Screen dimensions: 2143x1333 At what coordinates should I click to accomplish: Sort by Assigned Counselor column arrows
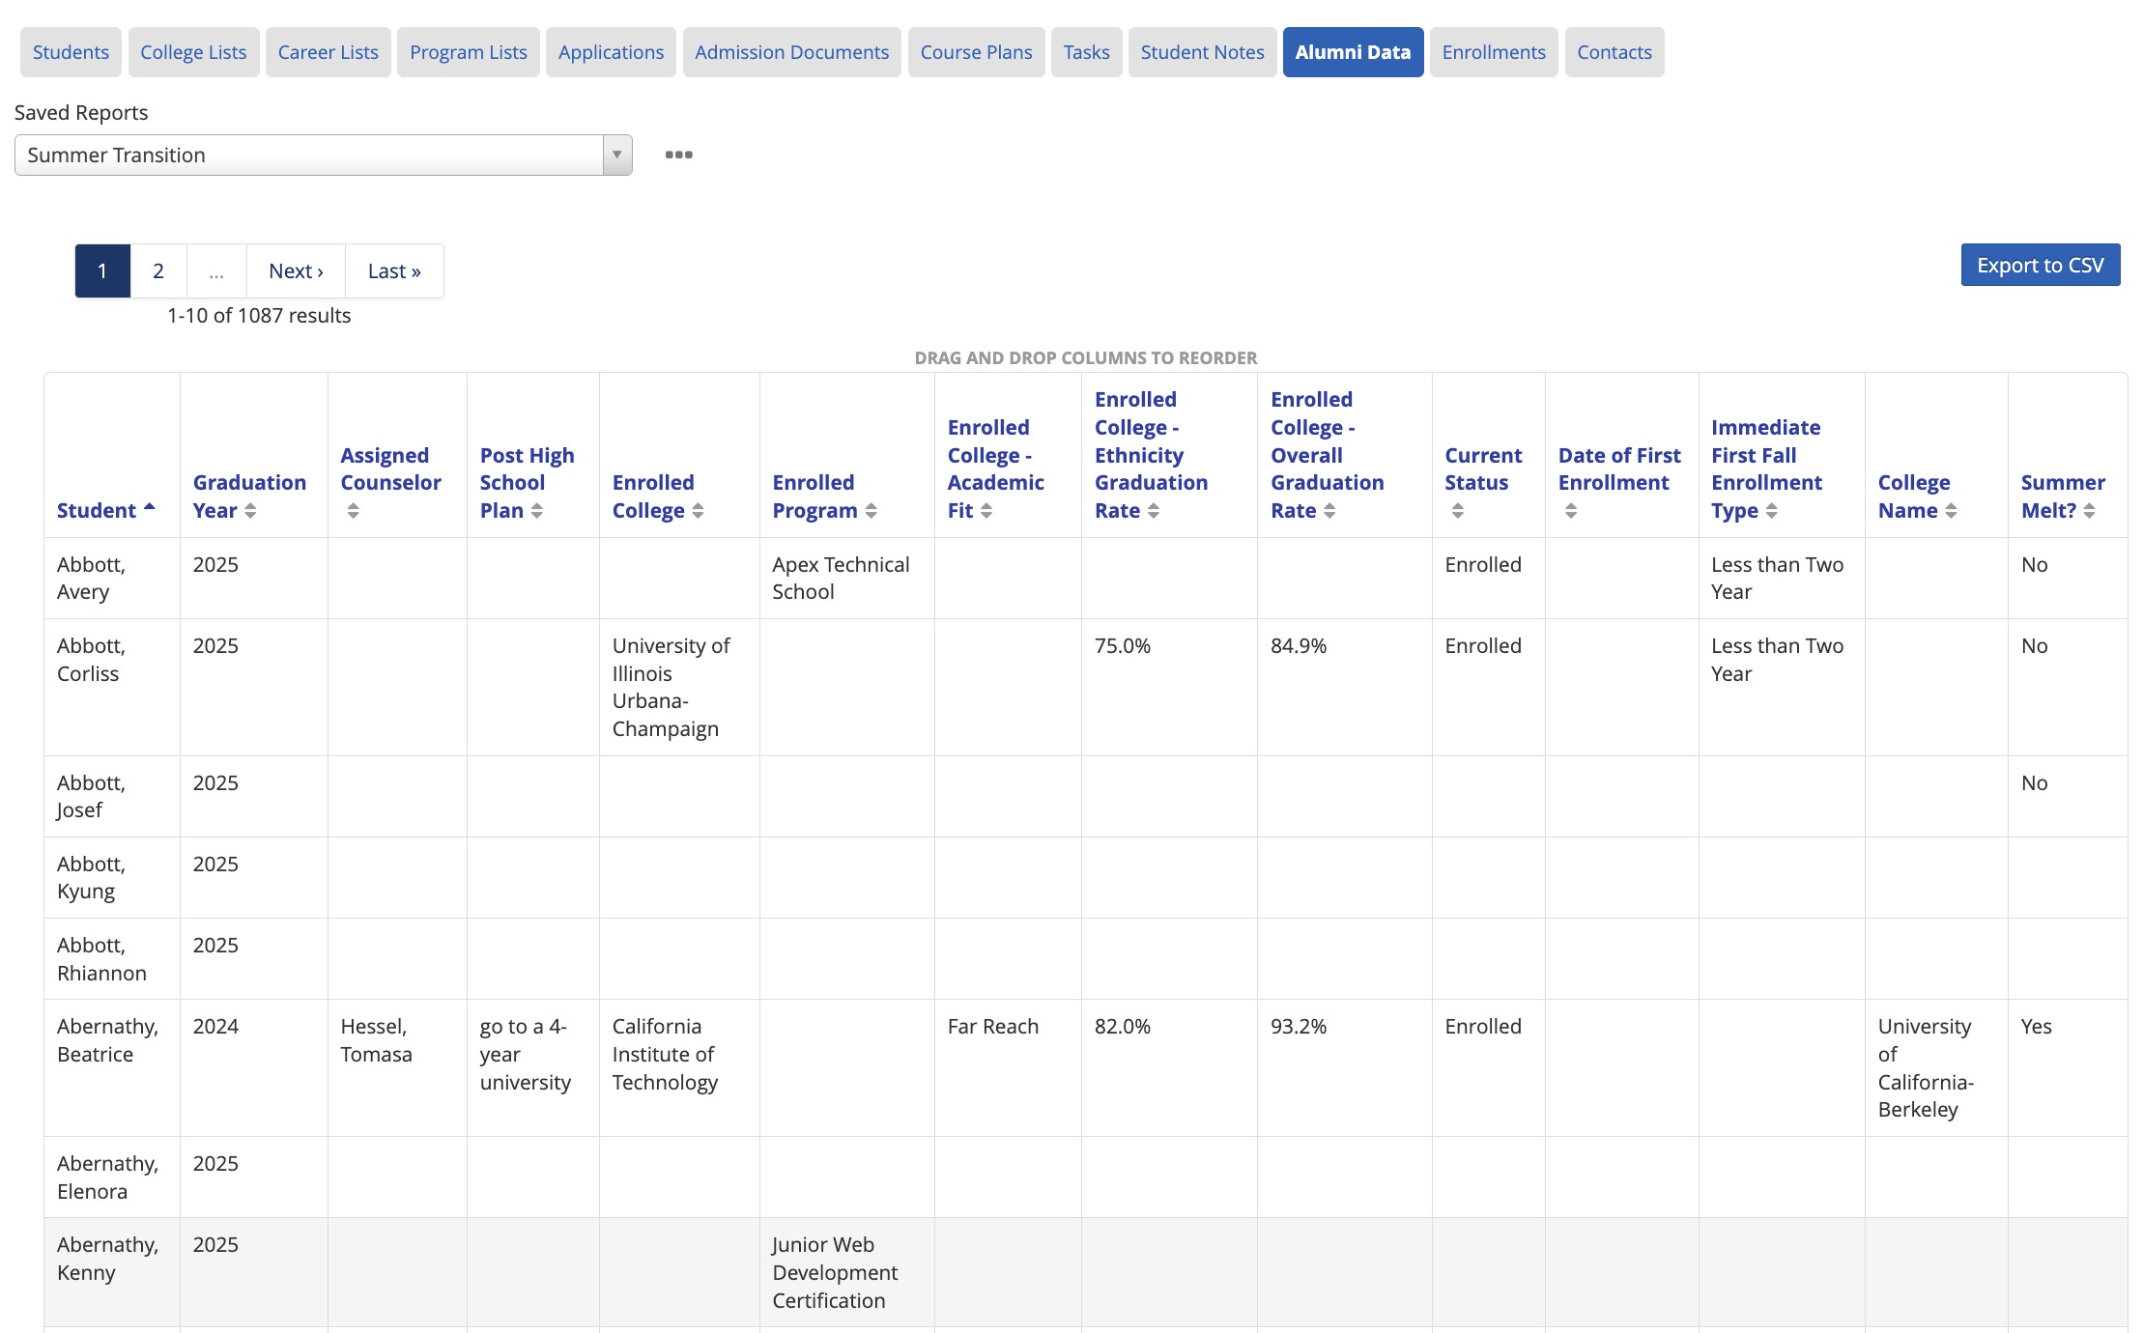(x=353, y=511)
